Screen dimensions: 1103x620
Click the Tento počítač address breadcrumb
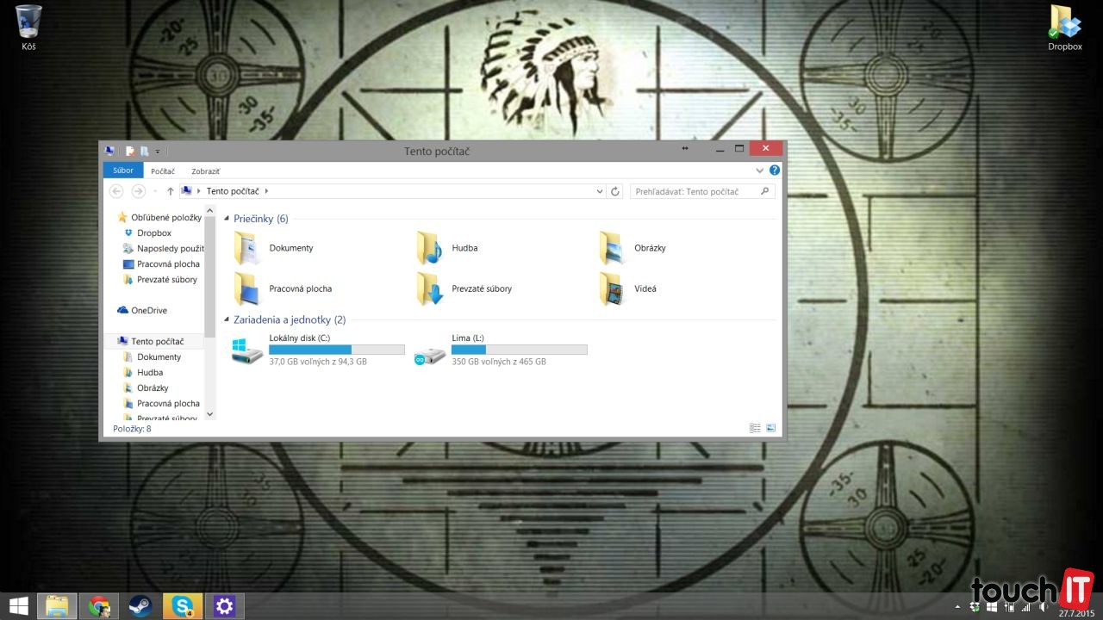point(233,191)
